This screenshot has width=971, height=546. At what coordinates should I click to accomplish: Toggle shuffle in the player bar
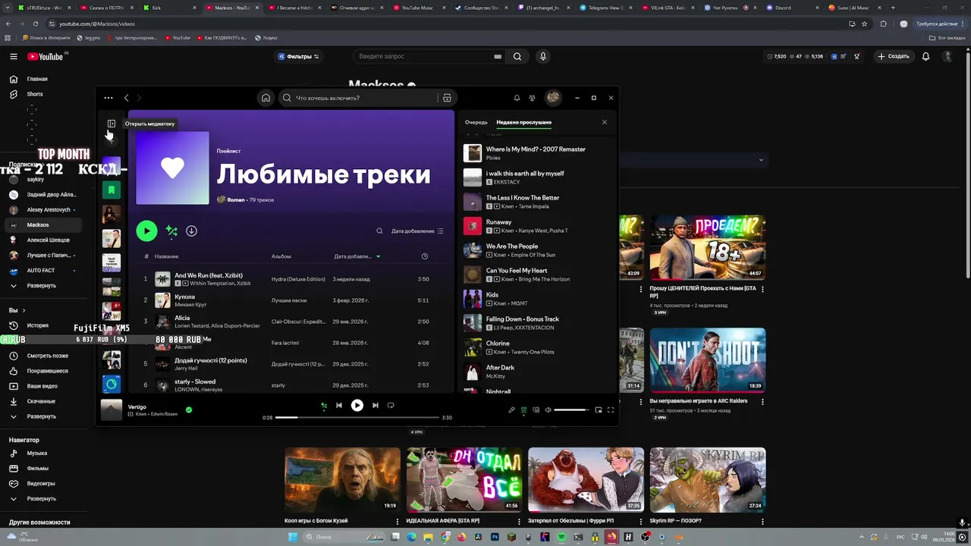[324, 405]
